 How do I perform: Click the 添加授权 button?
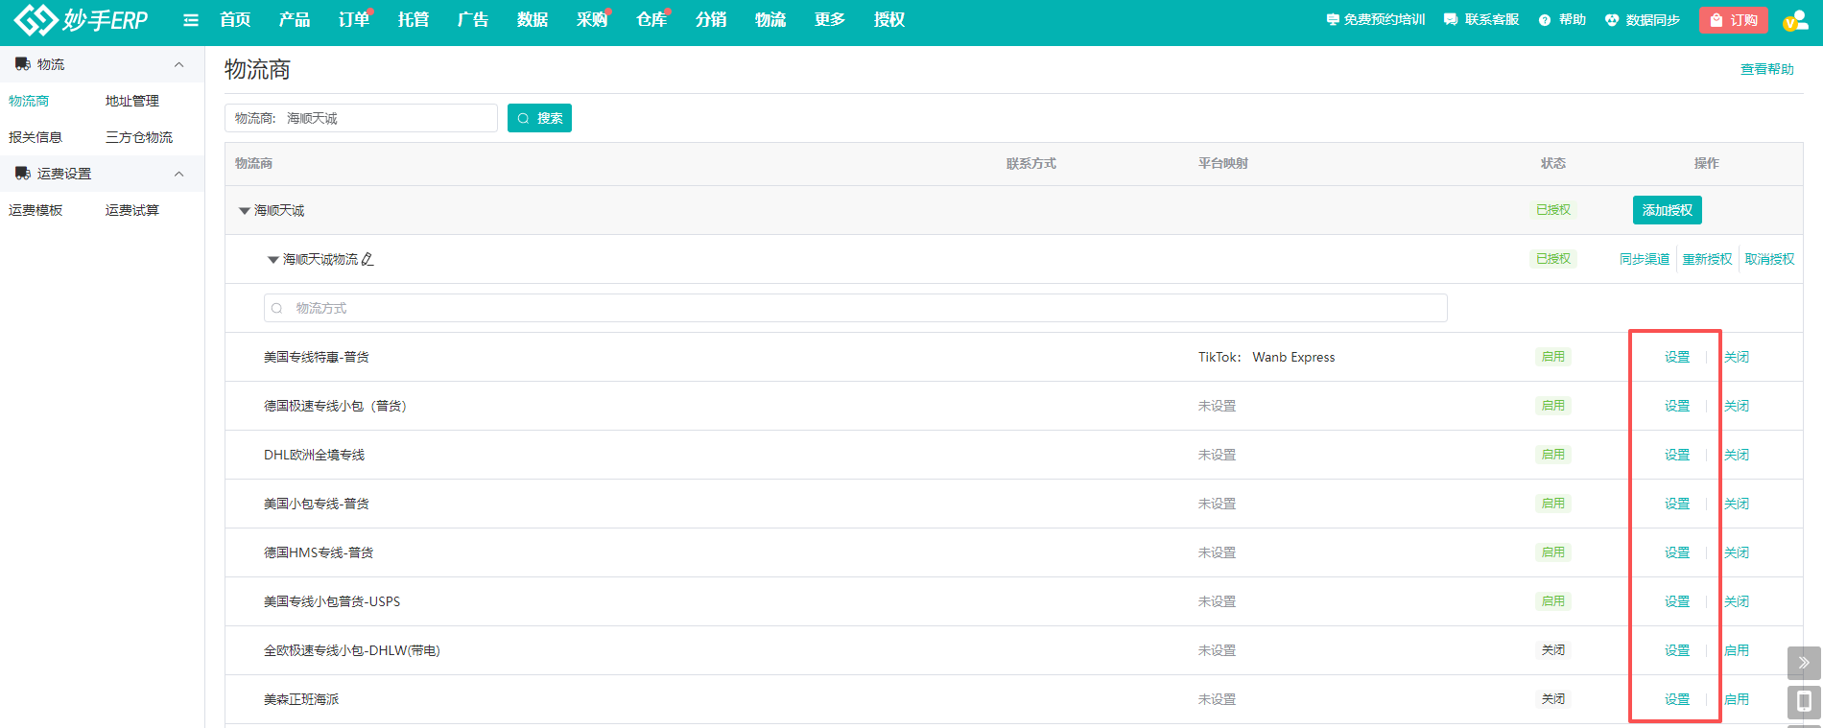pyautogui.click(x=1667, y=210)
